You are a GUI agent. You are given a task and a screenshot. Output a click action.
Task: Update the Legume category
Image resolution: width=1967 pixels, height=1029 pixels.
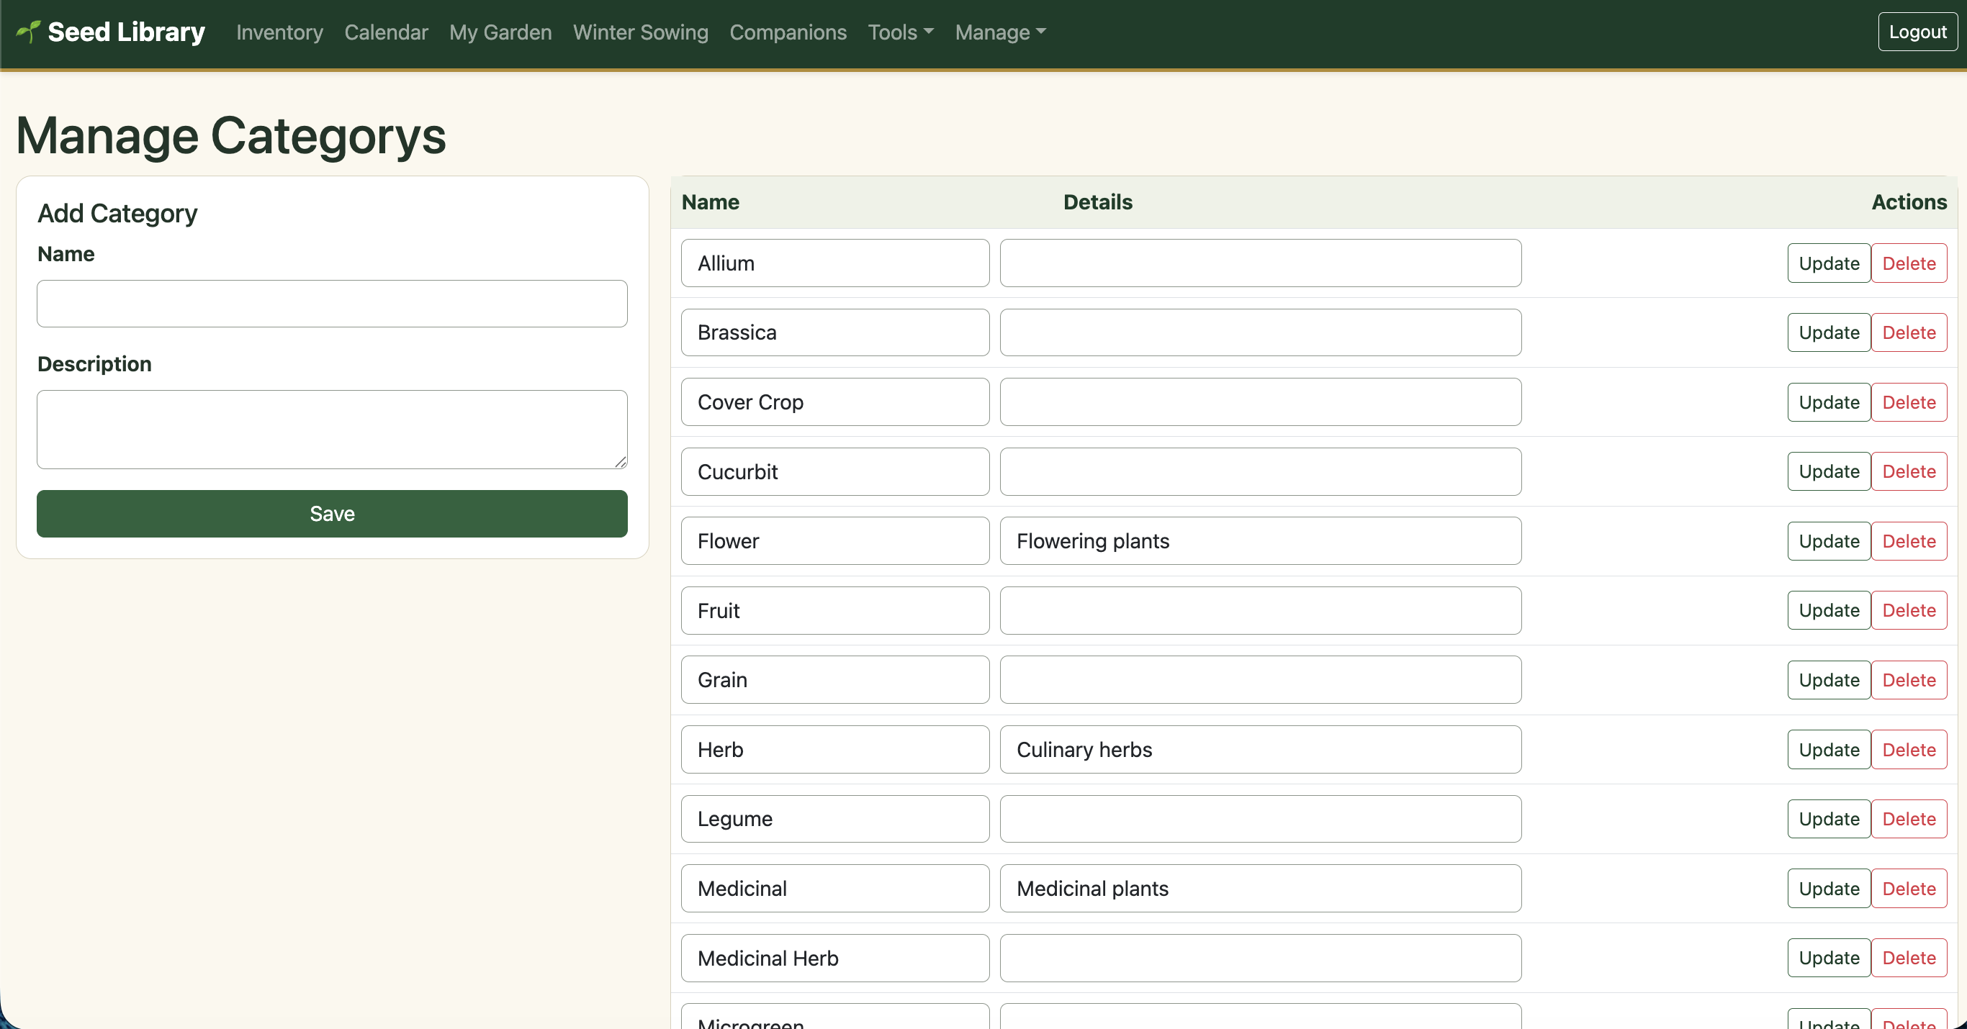(x=1829, y=819)
